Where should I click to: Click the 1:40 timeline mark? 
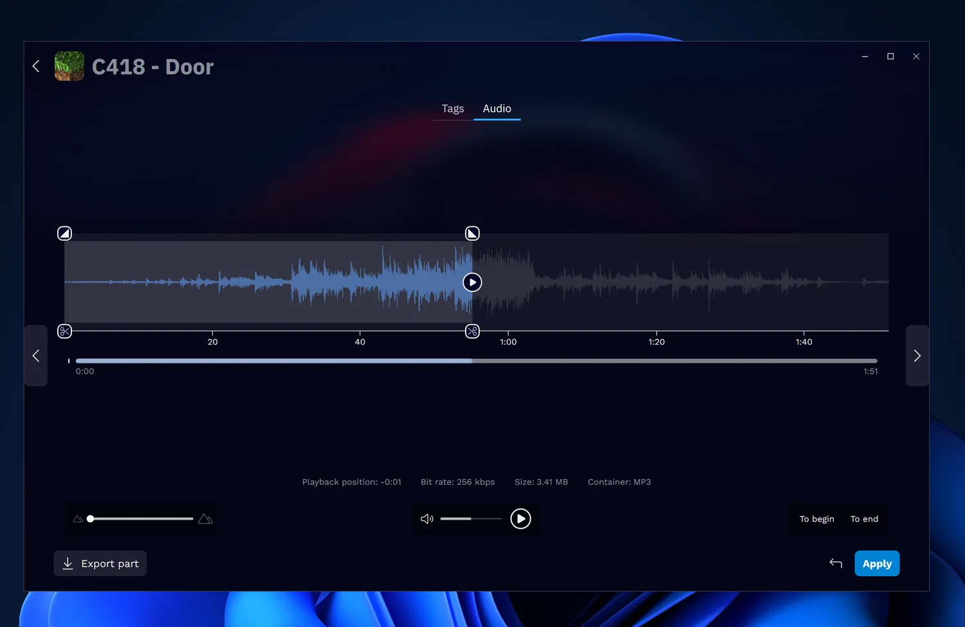pyautogui.click(x=804, y=342)
